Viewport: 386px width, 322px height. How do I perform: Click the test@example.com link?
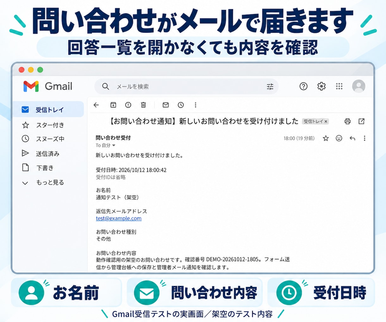[119, 218]
